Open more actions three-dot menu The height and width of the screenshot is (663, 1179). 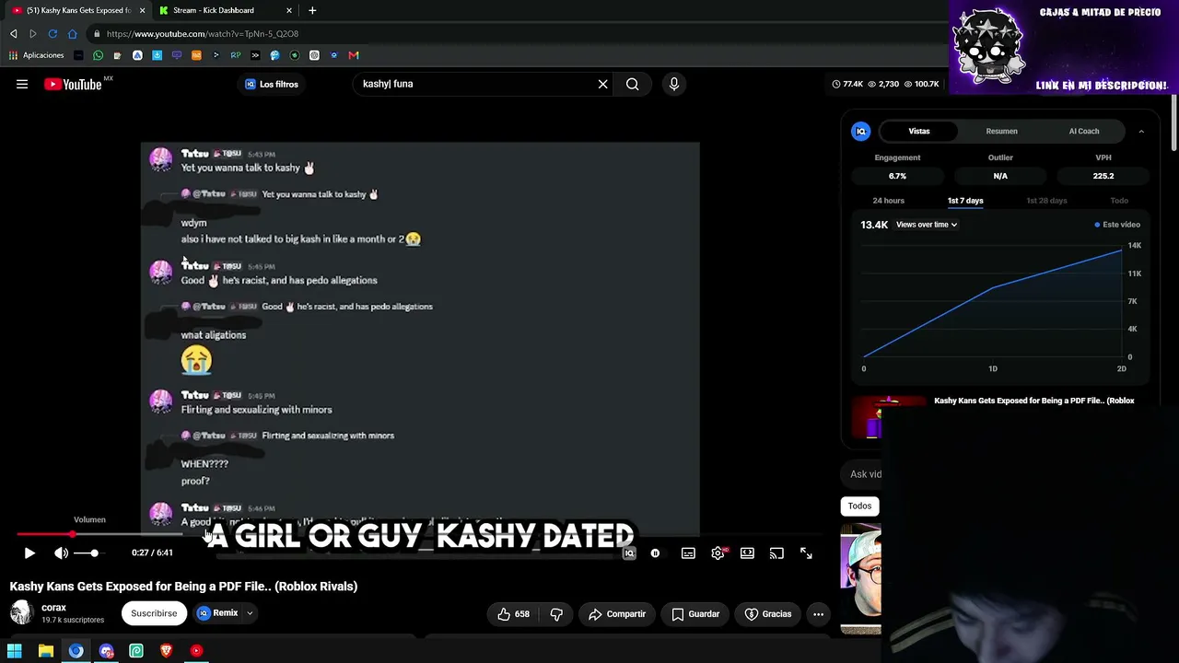818,614
